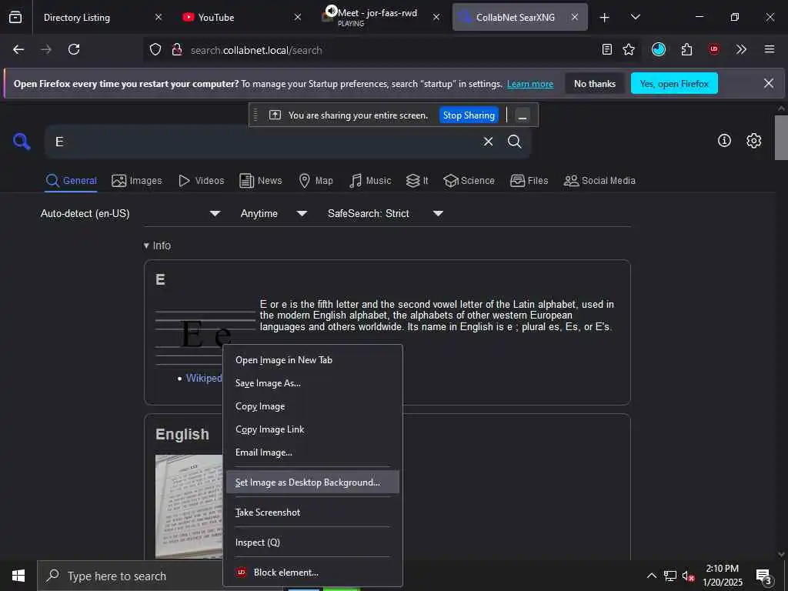This screenshot has height=591, width=788.
Task: Select the Map search category
Action: pos(316,181)
